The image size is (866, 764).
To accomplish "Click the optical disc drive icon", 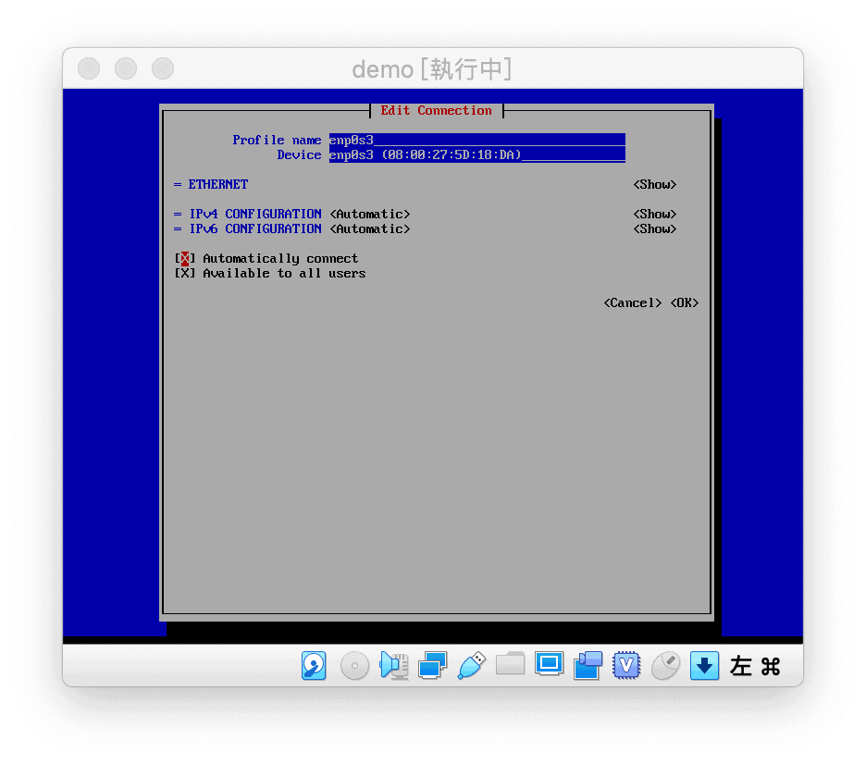I will 354,665.
